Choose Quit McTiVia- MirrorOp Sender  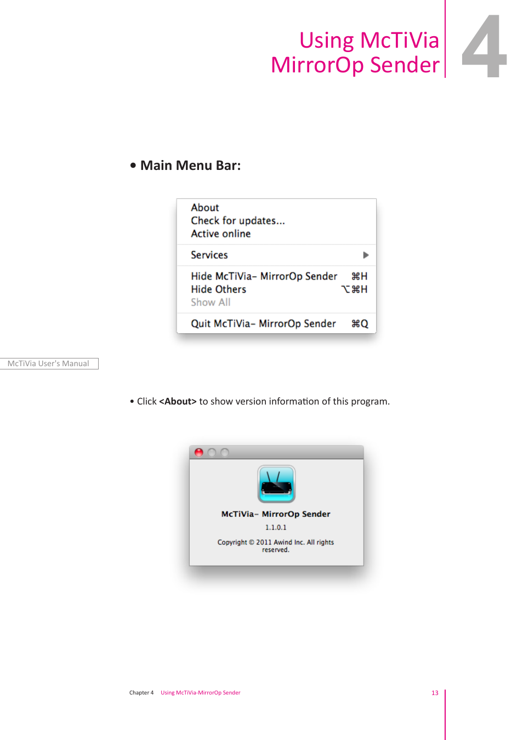[x=276, y=324]
